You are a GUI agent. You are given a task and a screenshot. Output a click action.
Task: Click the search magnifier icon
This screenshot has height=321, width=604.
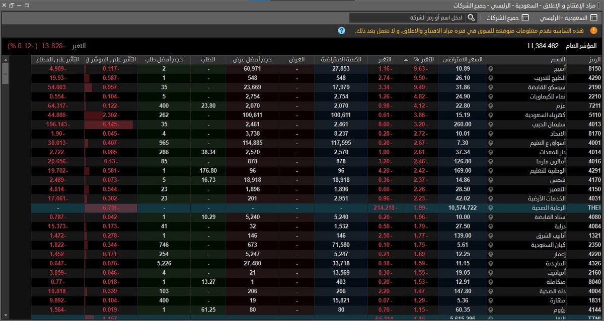pyautogui.click(x=471, y=18)
